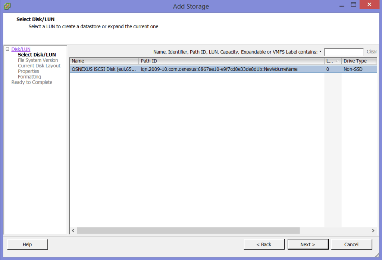Sort the list by Name column

click(104, 61)
